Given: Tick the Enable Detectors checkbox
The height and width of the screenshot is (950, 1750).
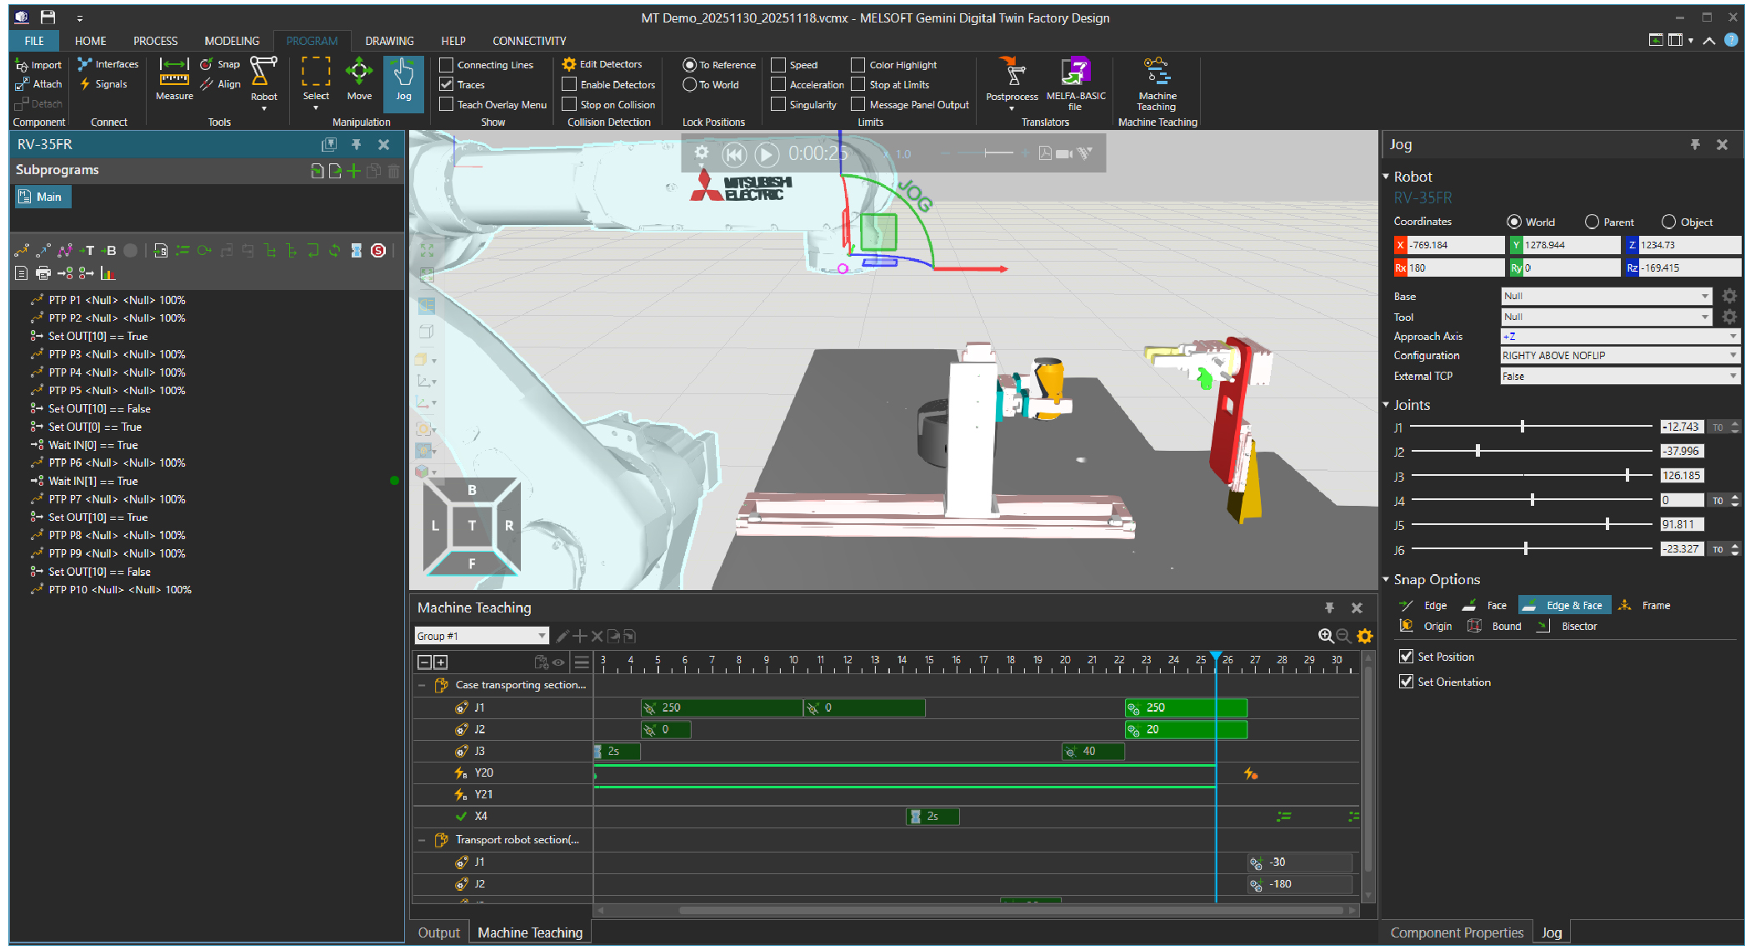Looking at the screenshot, I should (569, 85).
